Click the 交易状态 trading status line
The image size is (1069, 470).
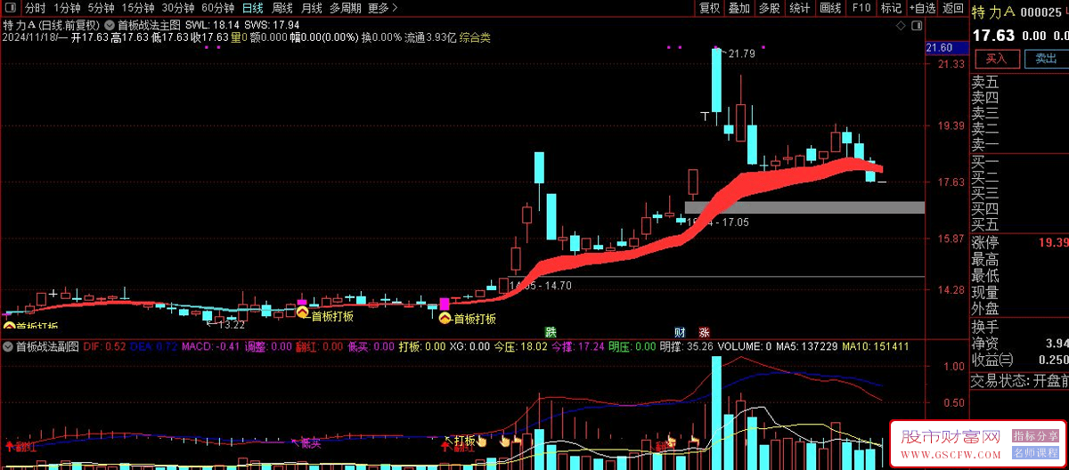(x=1020, y=381)
